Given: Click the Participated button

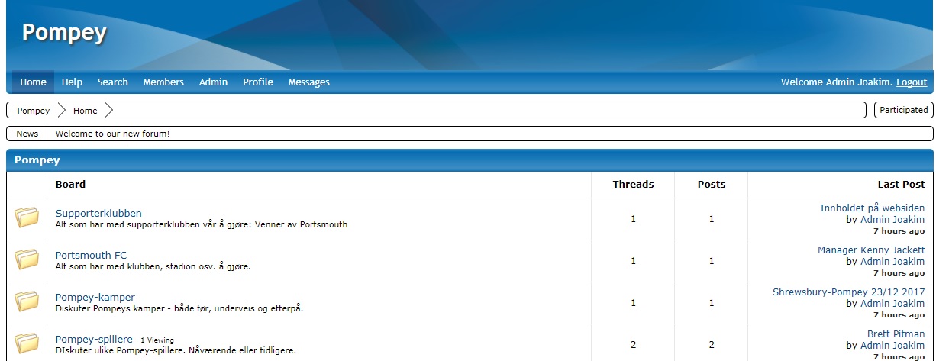Looking at the screenshot, I should tap(904, 110).
